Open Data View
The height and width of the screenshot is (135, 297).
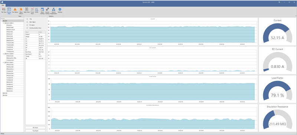click(x=27, y=10)
